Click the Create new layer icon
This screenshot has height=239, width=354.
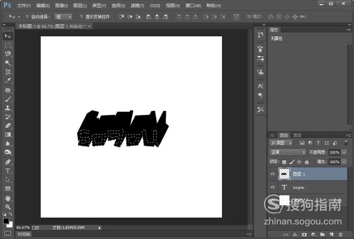tap(331, 234)
